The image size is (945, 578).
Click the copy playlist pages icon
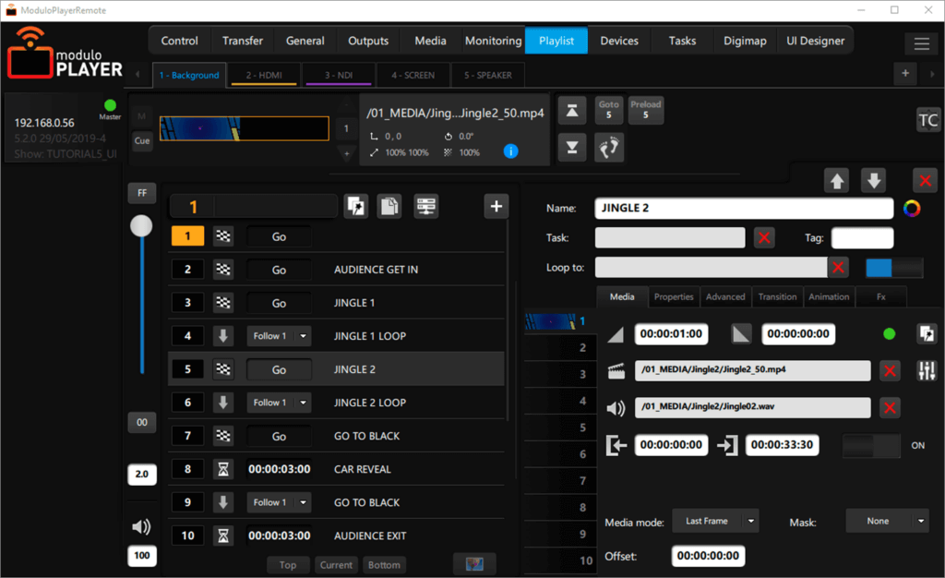[391, 206]
